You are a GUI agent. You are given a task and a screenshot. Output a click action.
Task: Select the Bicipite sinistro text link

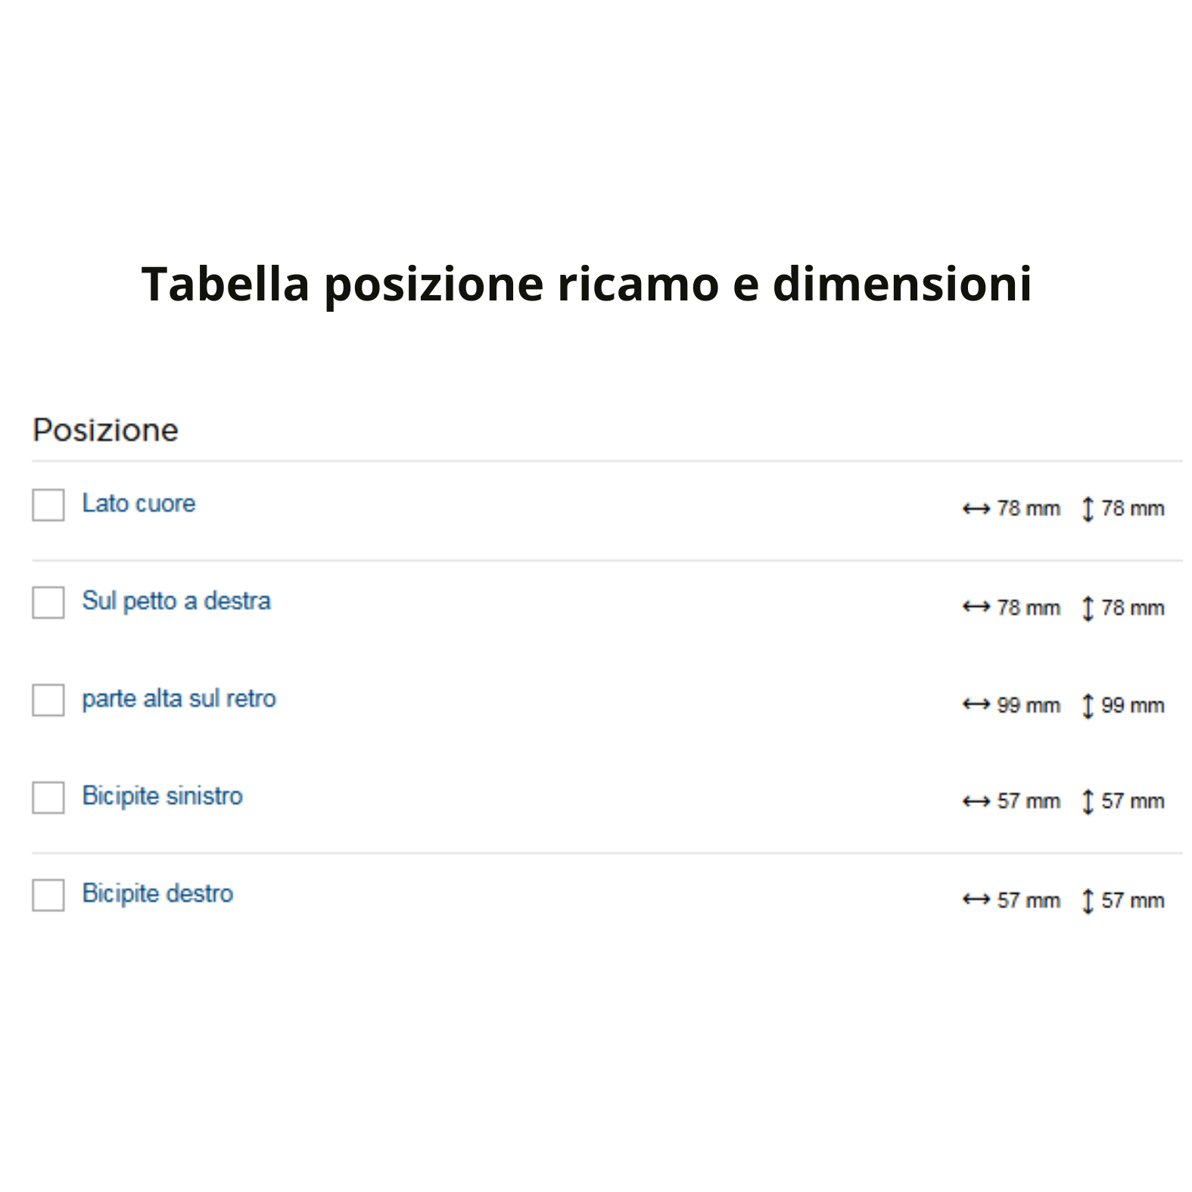(163, 796)
